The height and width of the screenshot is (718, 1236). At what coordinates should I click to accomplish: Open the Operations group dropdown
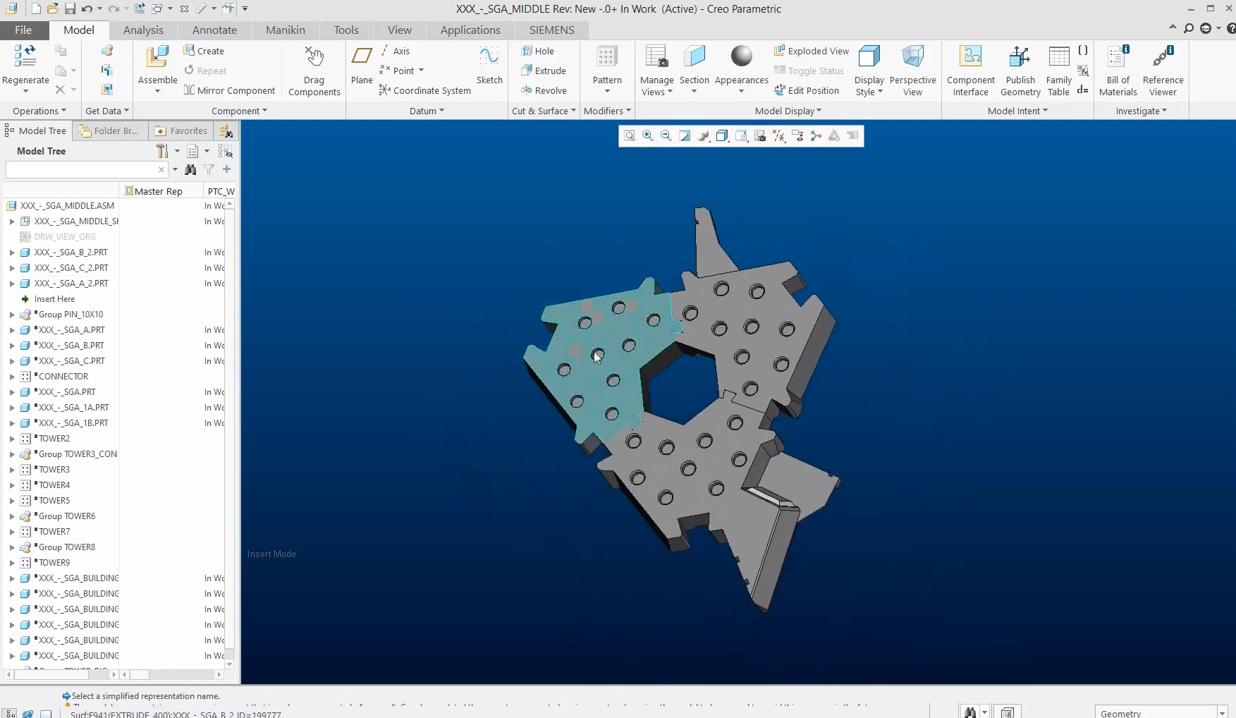click(x=39, y=111)
